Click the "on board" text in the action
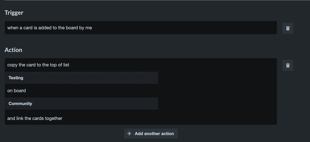310x142 pixels. coord(16,91)
